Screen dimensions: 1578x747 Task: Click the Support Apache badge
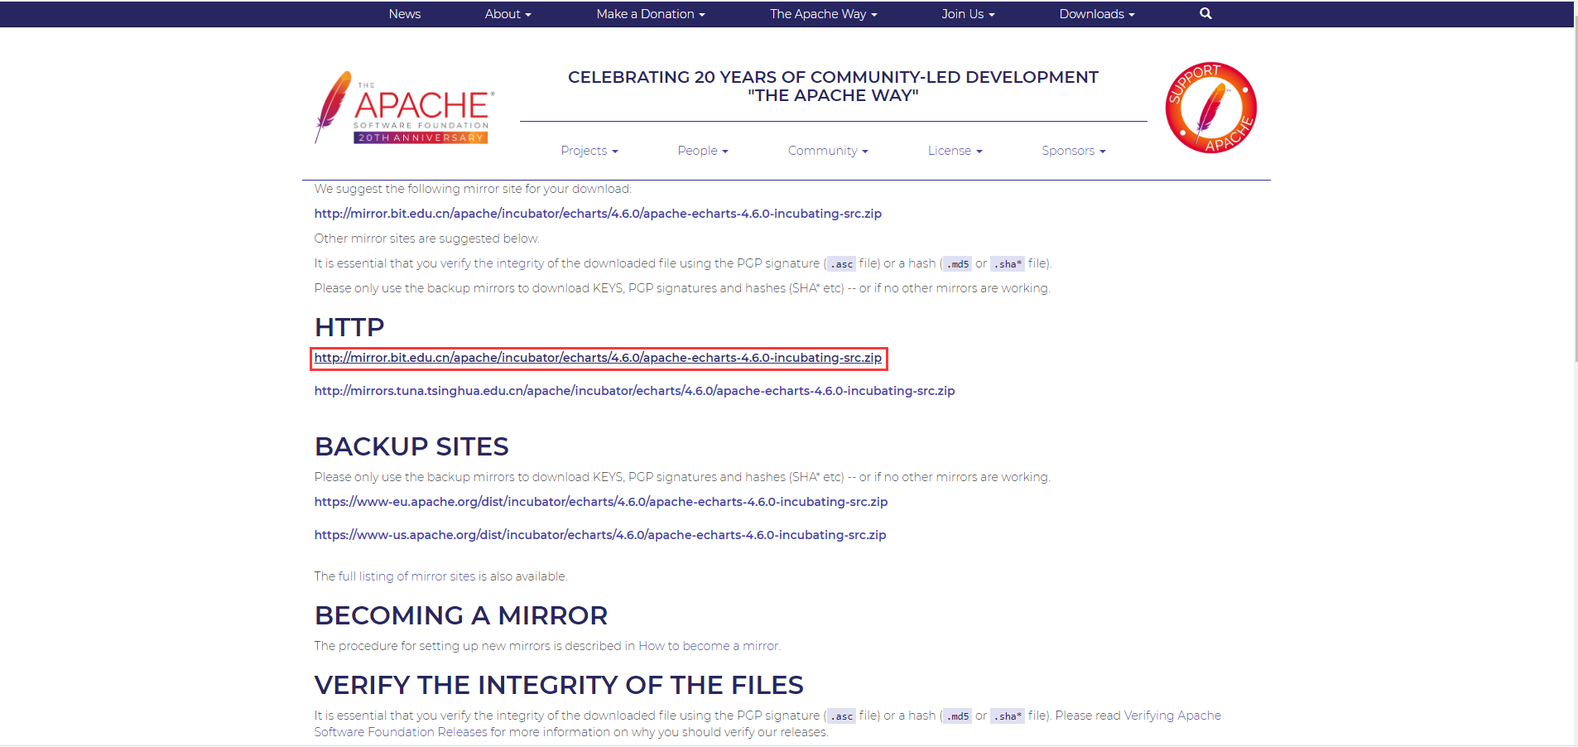click(x=1210, y=108)
